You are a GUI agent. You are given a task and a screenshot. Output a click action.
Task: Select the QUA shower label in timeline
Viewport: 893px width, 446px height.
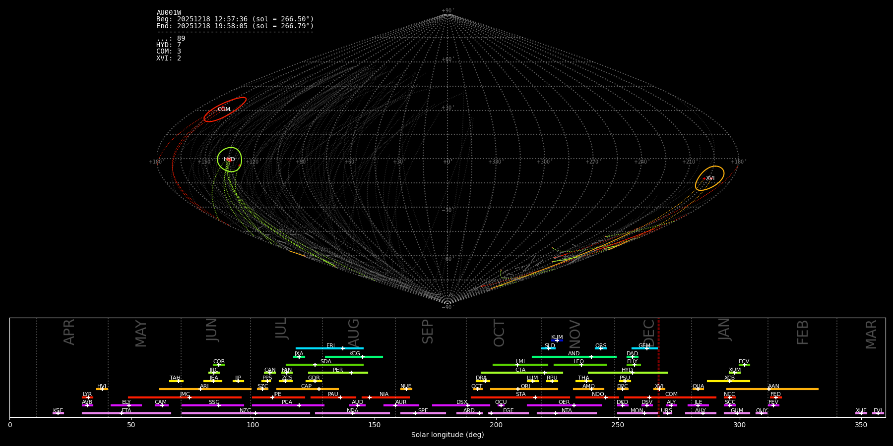pos(698,387)
